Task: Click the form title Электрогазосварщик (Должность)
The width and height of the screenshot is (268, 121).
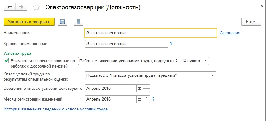Action: pos(93,7)
